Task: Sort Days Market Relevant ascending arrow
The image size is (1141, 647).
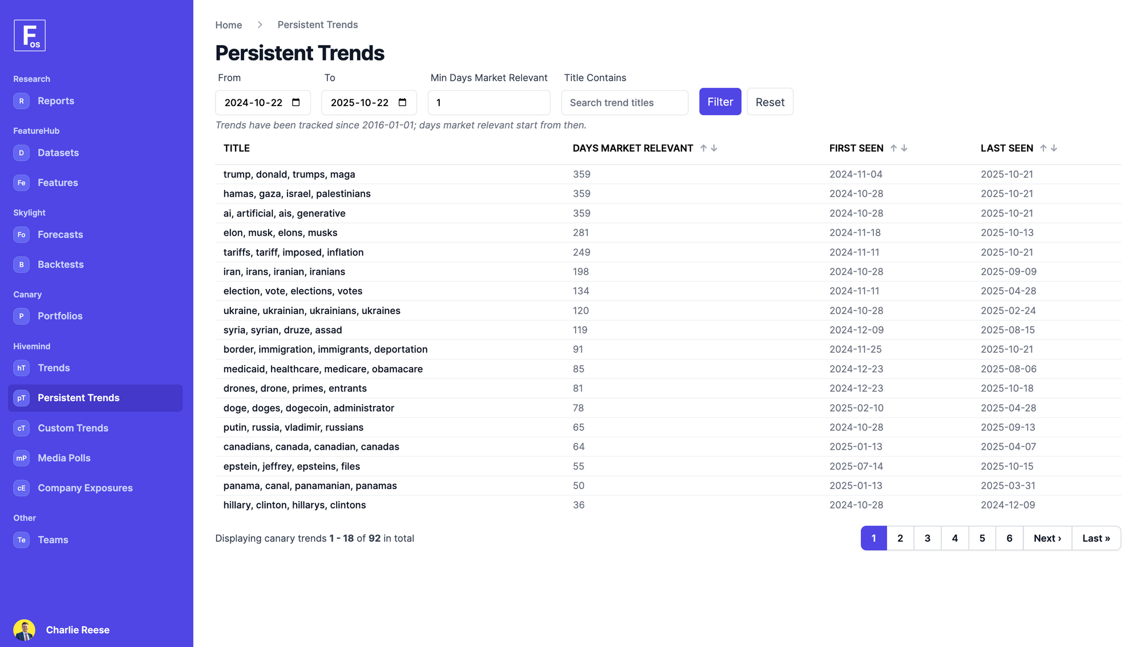Action: pyautogui.click(x=703, y=148)
